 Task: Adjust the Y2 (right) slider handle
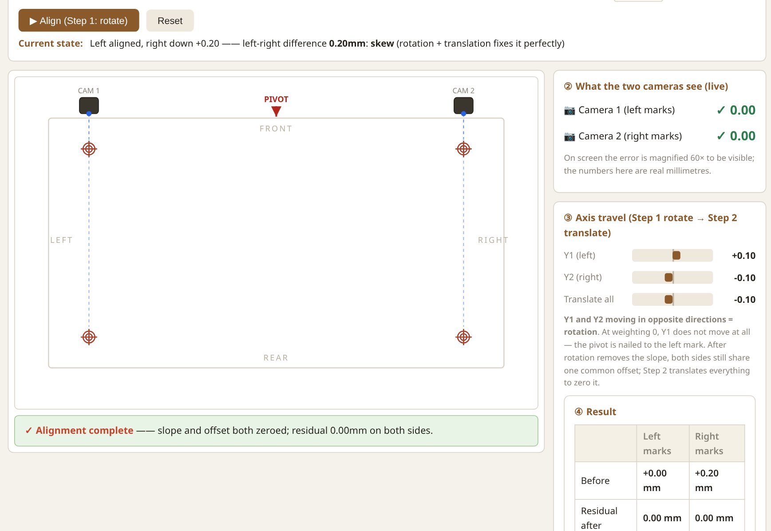click(x=668, y=277)
